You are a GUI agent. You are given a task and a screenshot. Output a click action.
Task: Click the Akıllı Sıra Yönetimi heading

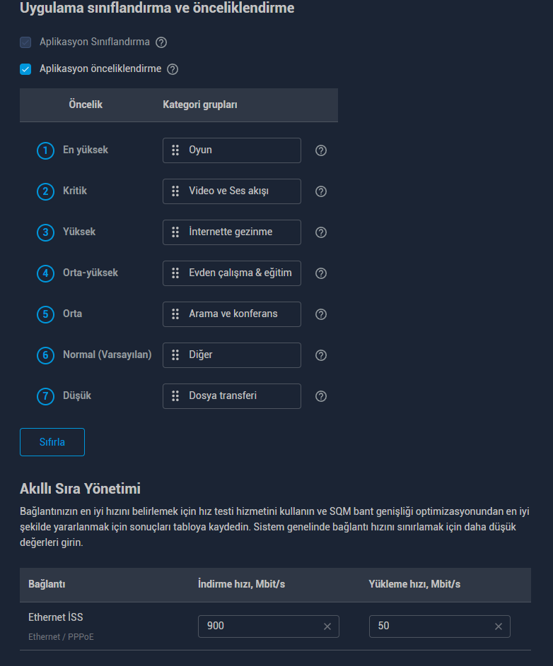[80, 489]
